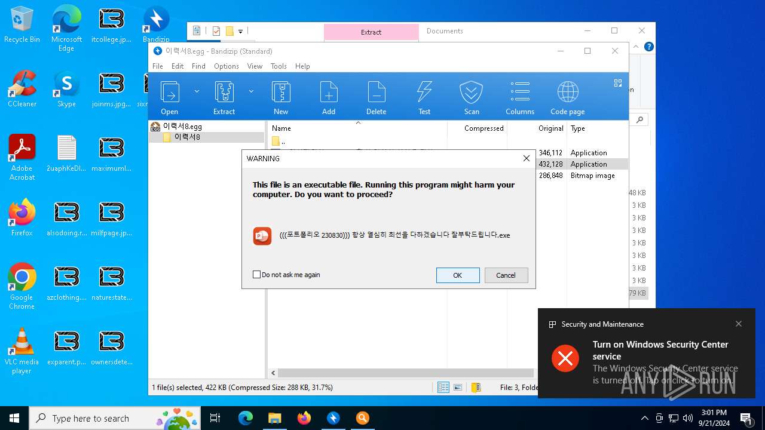Click OK in the WARNING dialog
The width and height of the screenshot is (765, 430).
pos(458,275)
